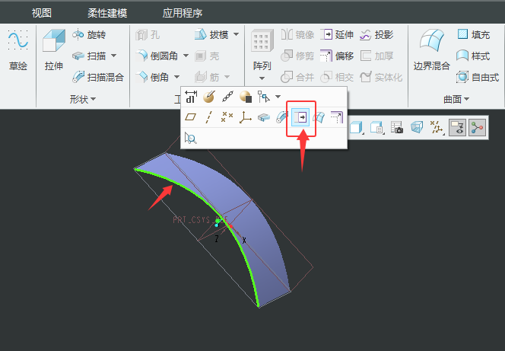Viewport: 505px width, 351px height.
Task: Click the dimension (d1) icon in mini toolbar
Action: [191, 97]
